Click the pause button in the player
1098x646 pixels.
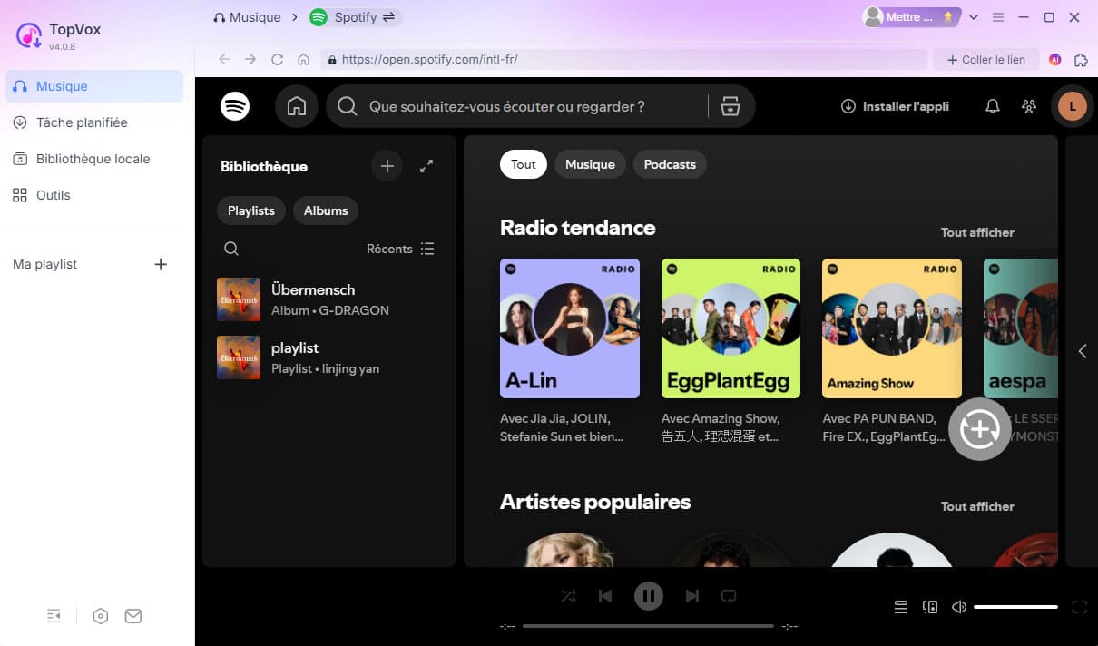(648, 596)
